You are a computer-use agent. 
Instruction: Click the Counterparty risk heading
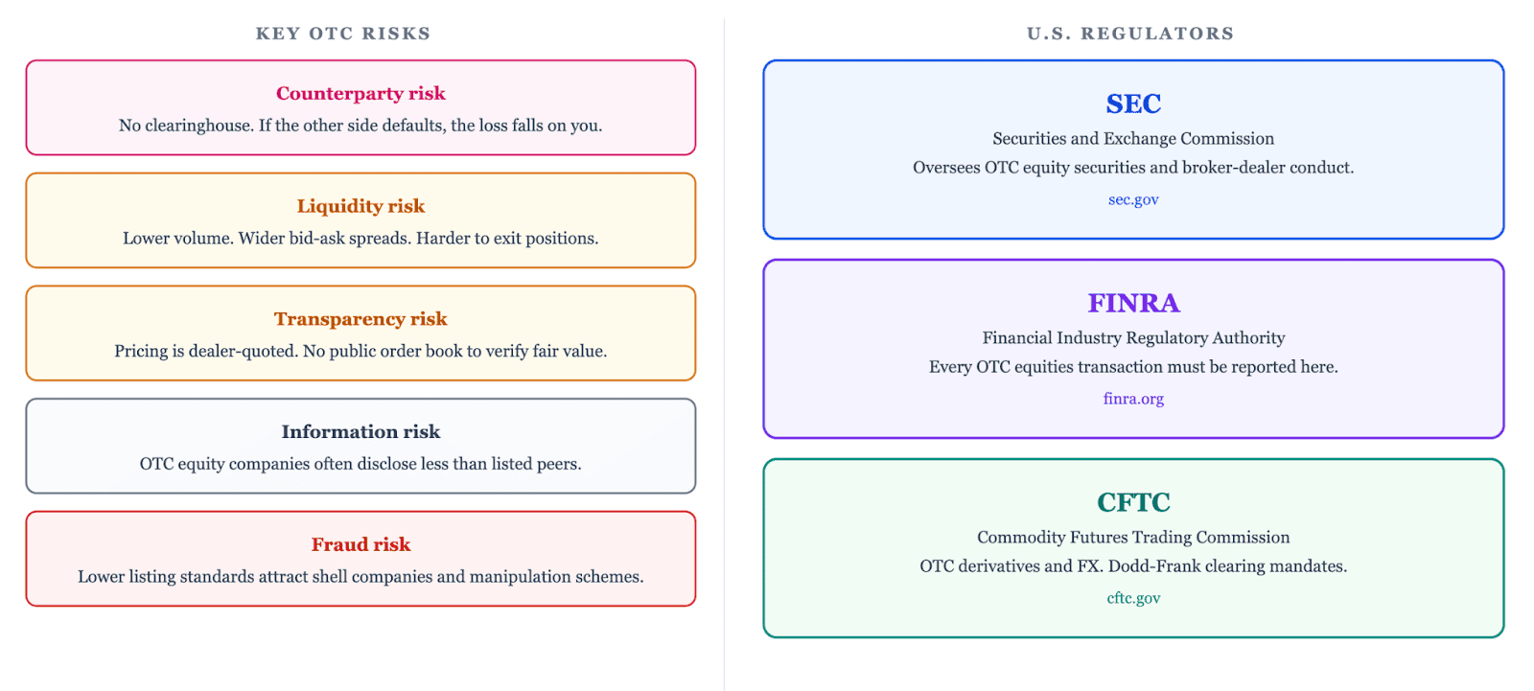point(360,93)
